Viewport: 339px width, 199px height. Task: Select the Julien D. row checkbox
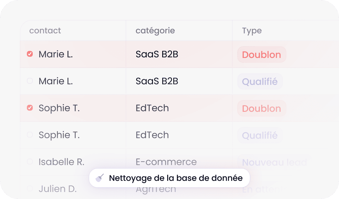(x=30, y=188)
